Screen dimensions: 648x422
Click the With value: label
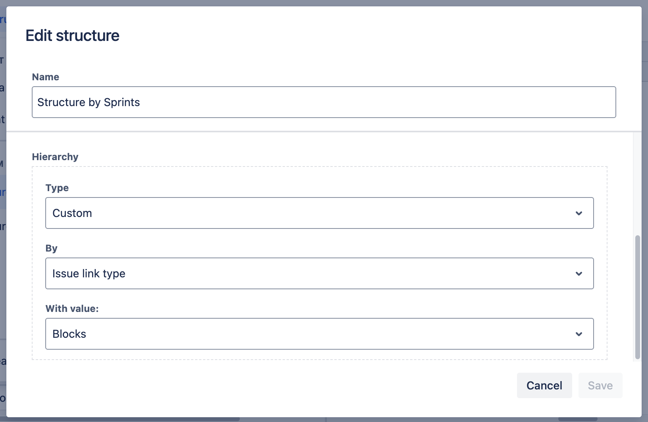coord(72,309)
